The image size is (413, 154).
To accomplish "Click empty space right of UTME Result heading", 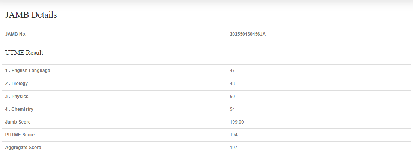I will [225, 53].
